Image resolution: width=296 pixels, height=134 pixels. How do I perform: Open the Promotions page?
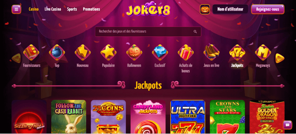pos(91,9)
